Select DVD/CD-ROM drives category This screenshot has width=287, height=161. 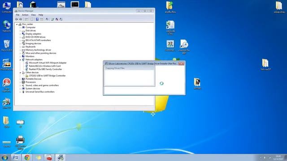point(35,37)
